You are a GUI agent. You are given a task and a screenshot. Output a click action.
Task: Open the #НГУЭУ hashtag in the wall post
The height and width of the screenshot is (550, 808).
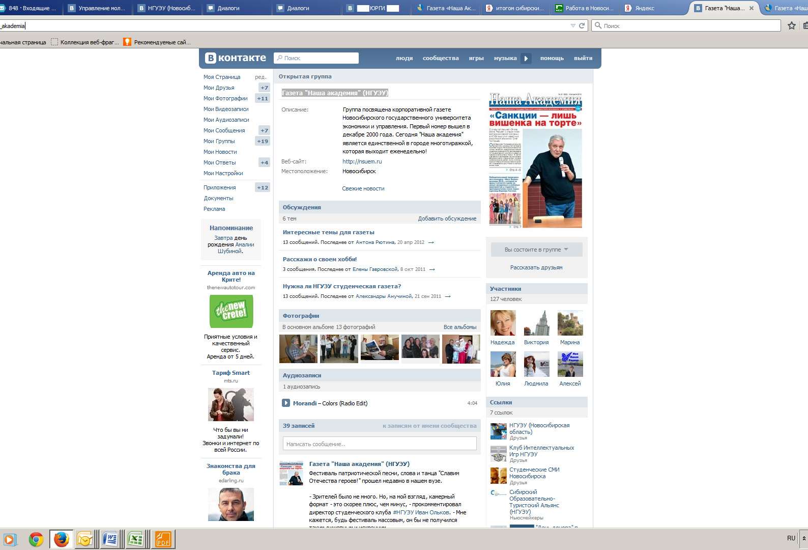402,512
